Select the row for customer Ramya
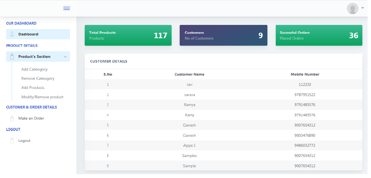Image resolution: width=371 pixels, height=178 pixels. coord(189,105)
